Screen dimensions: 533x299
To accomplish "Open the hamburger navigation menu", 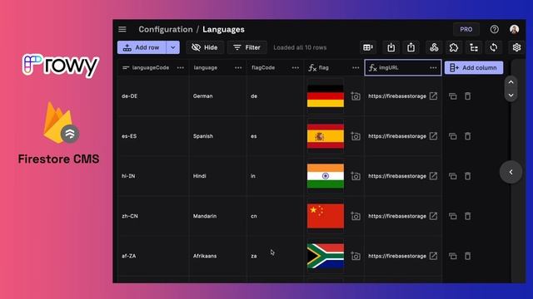I will click(122, 30).
